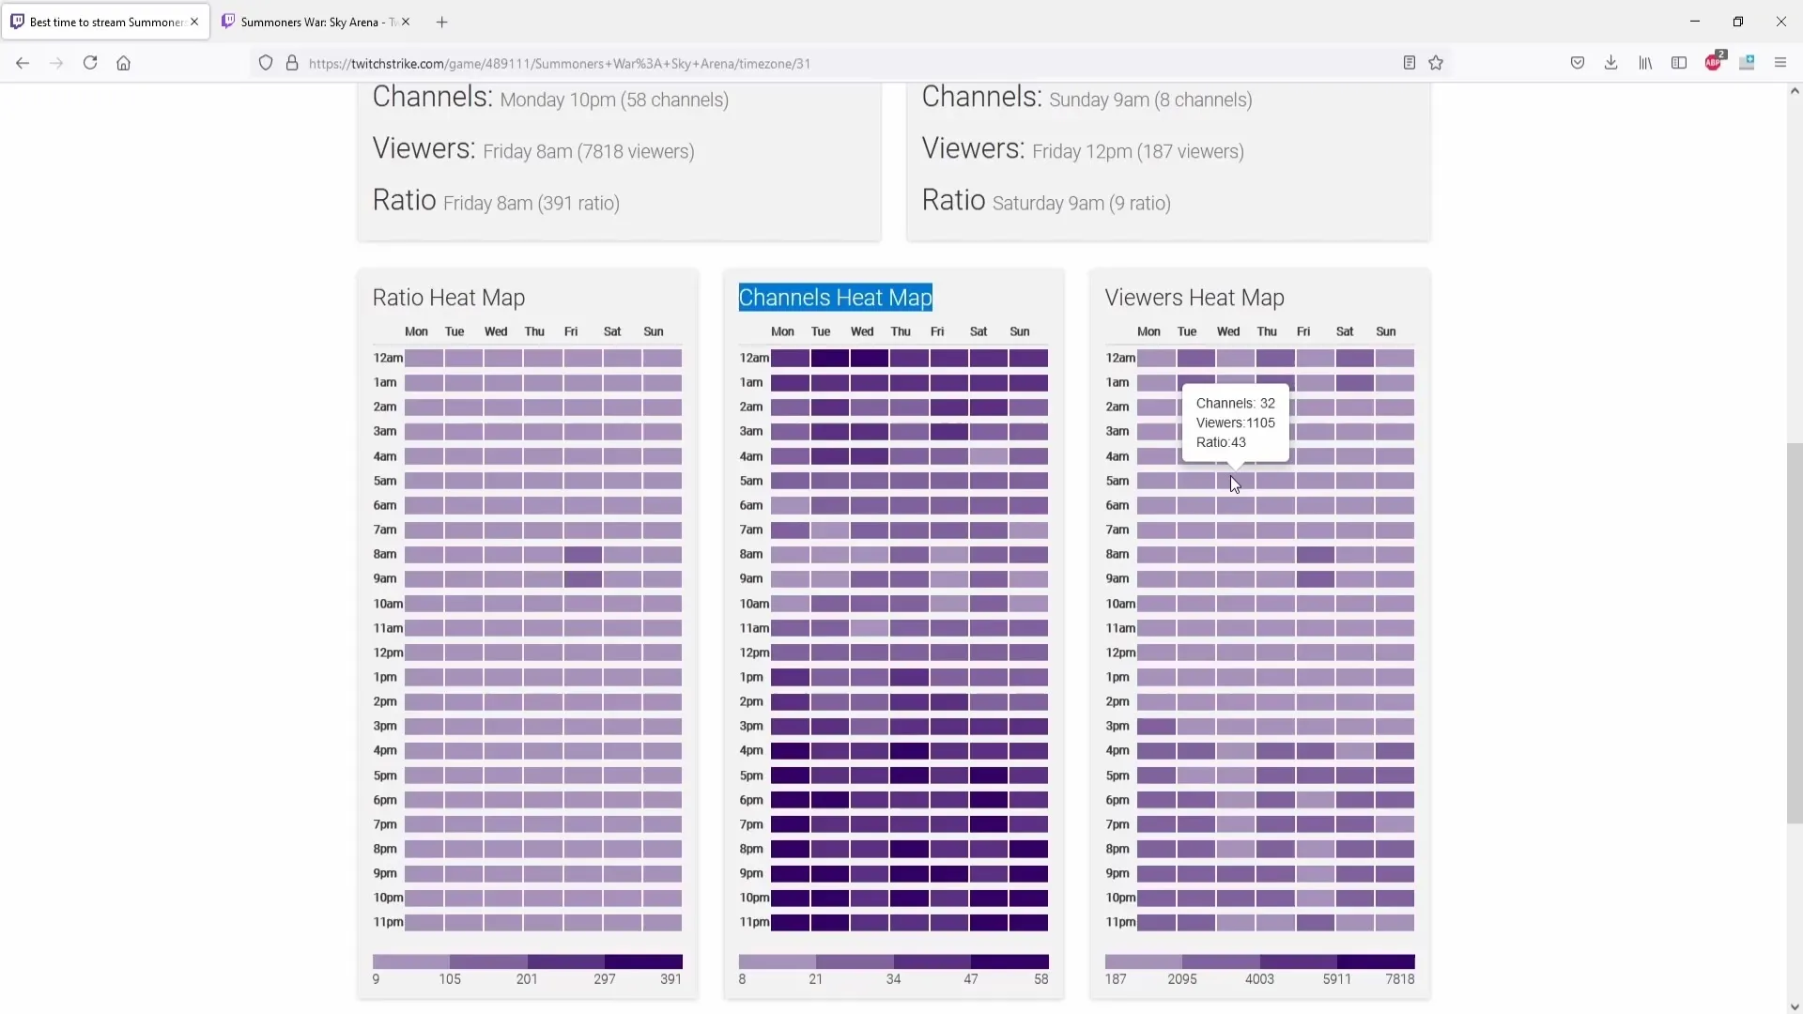
Task: Click the Channels heat map color legend bar
Action: [x=894, y=961]
